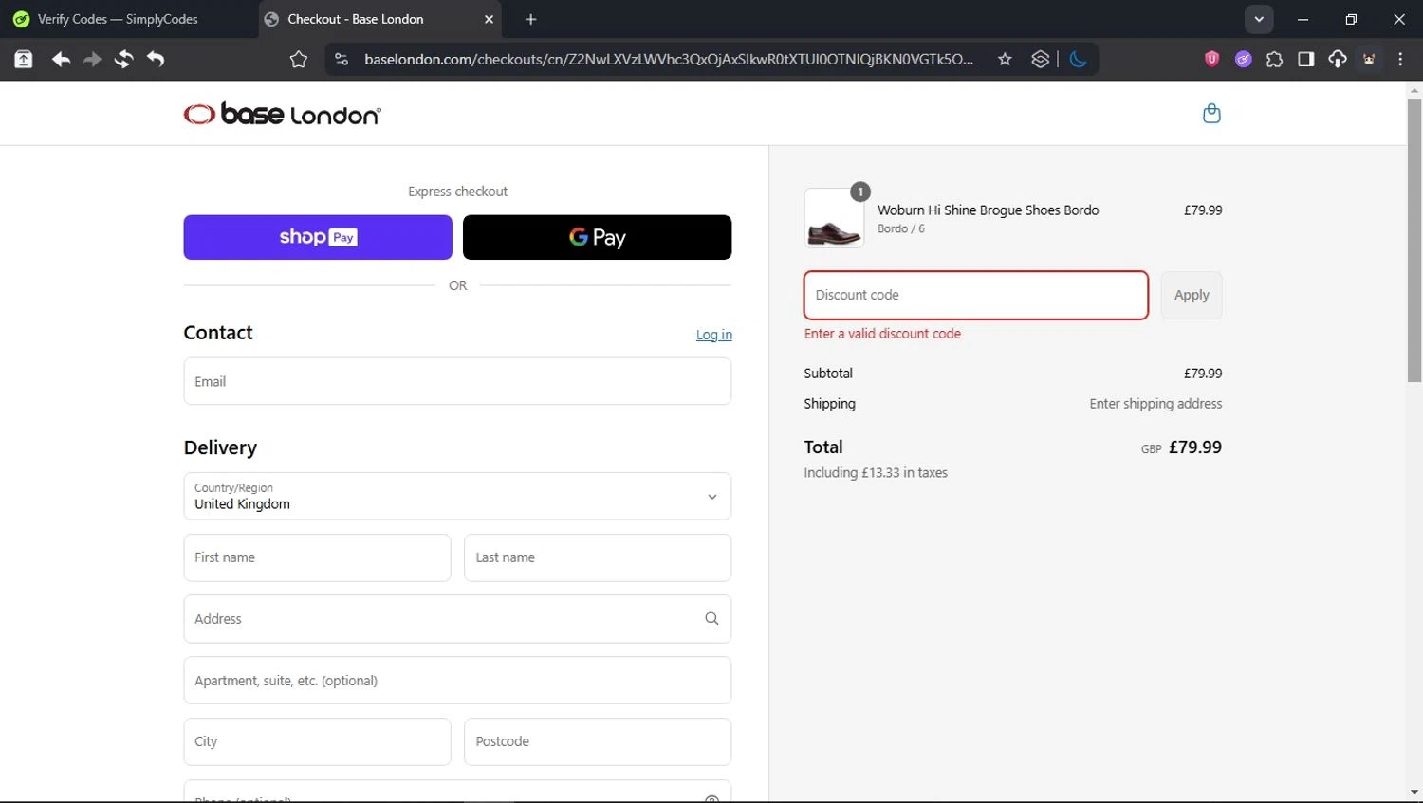This screenshot has width=1423, height=803.
Task: Click the small star icon in address bar
Action: click(x=1005, y=59)
